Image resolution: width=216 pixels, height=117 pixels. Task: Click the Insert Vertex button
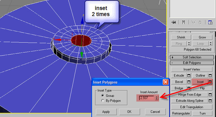pyautogui.click(x=192, y=69)
